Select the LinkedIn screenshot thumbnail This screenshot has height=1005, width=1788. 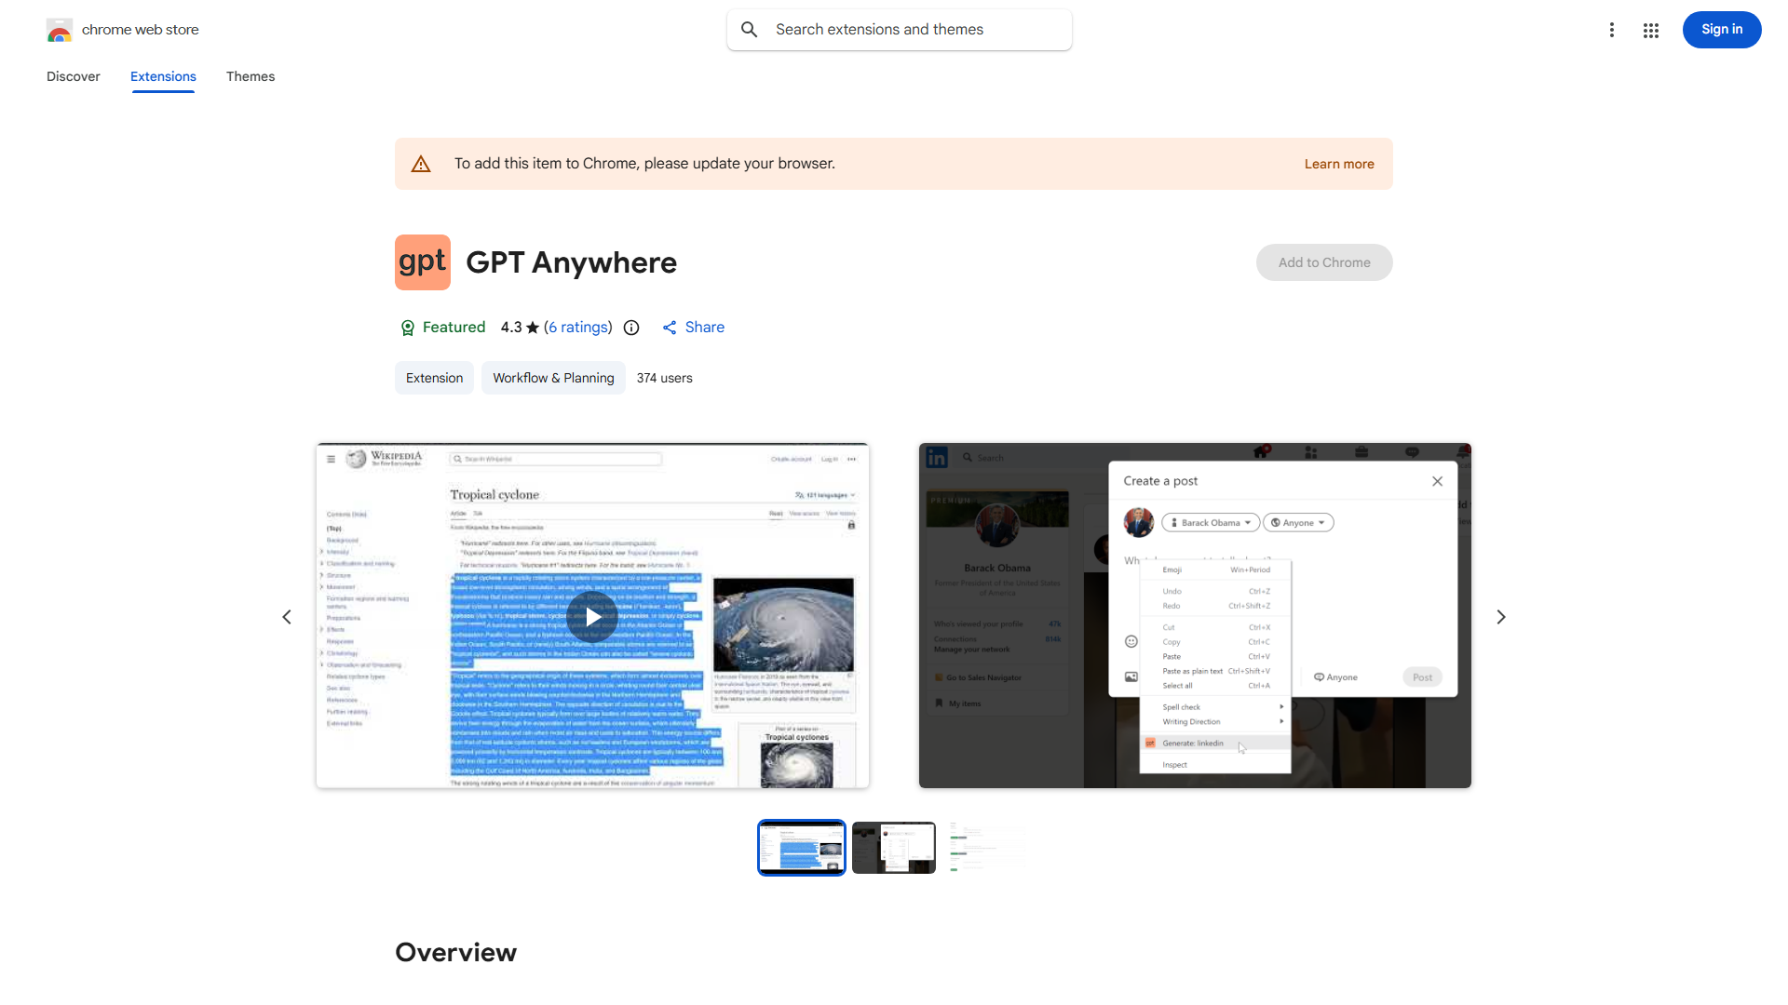tap(893, 848)
